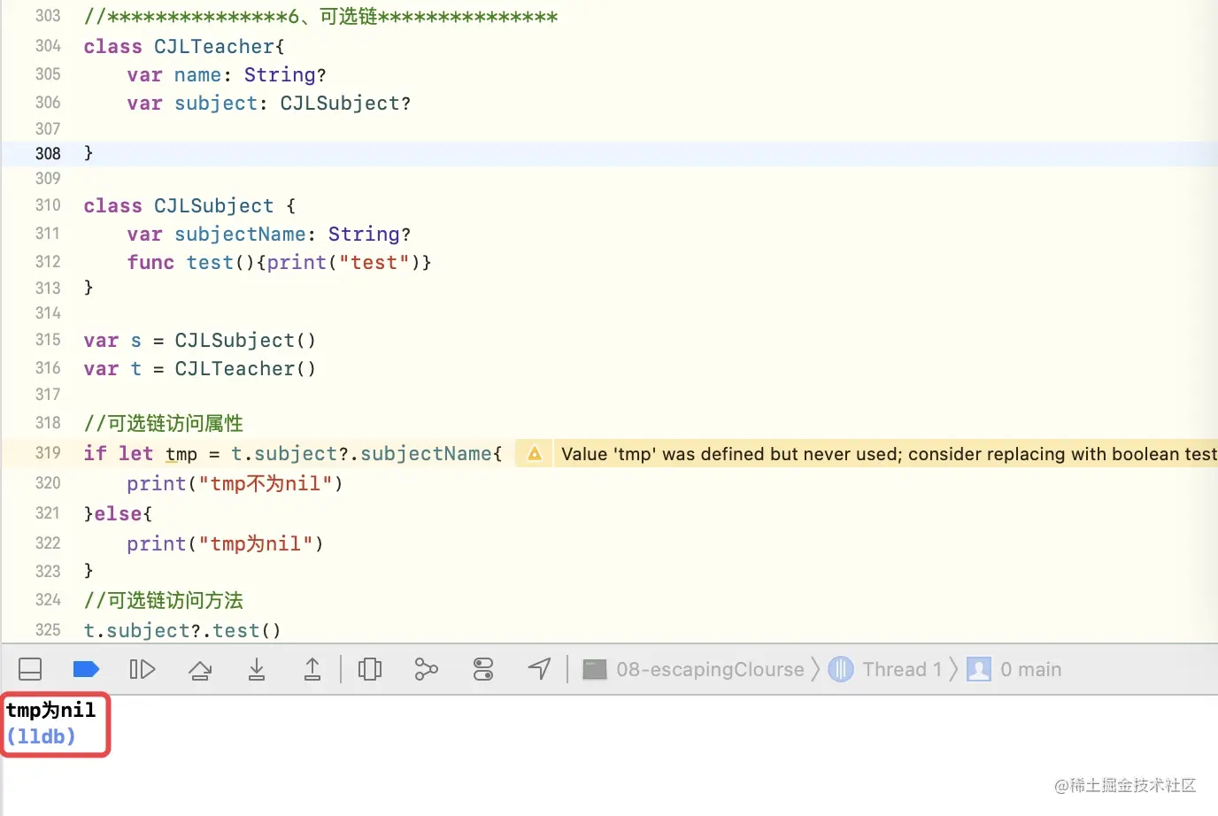Click line number 325 in the gutter

click(x=48, y=629)
